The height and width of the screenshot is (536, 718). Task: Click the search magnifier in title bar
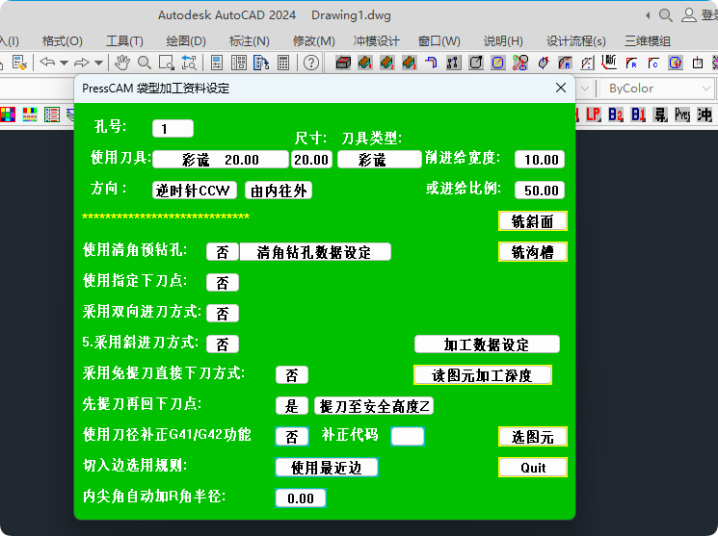click(665, 15)
